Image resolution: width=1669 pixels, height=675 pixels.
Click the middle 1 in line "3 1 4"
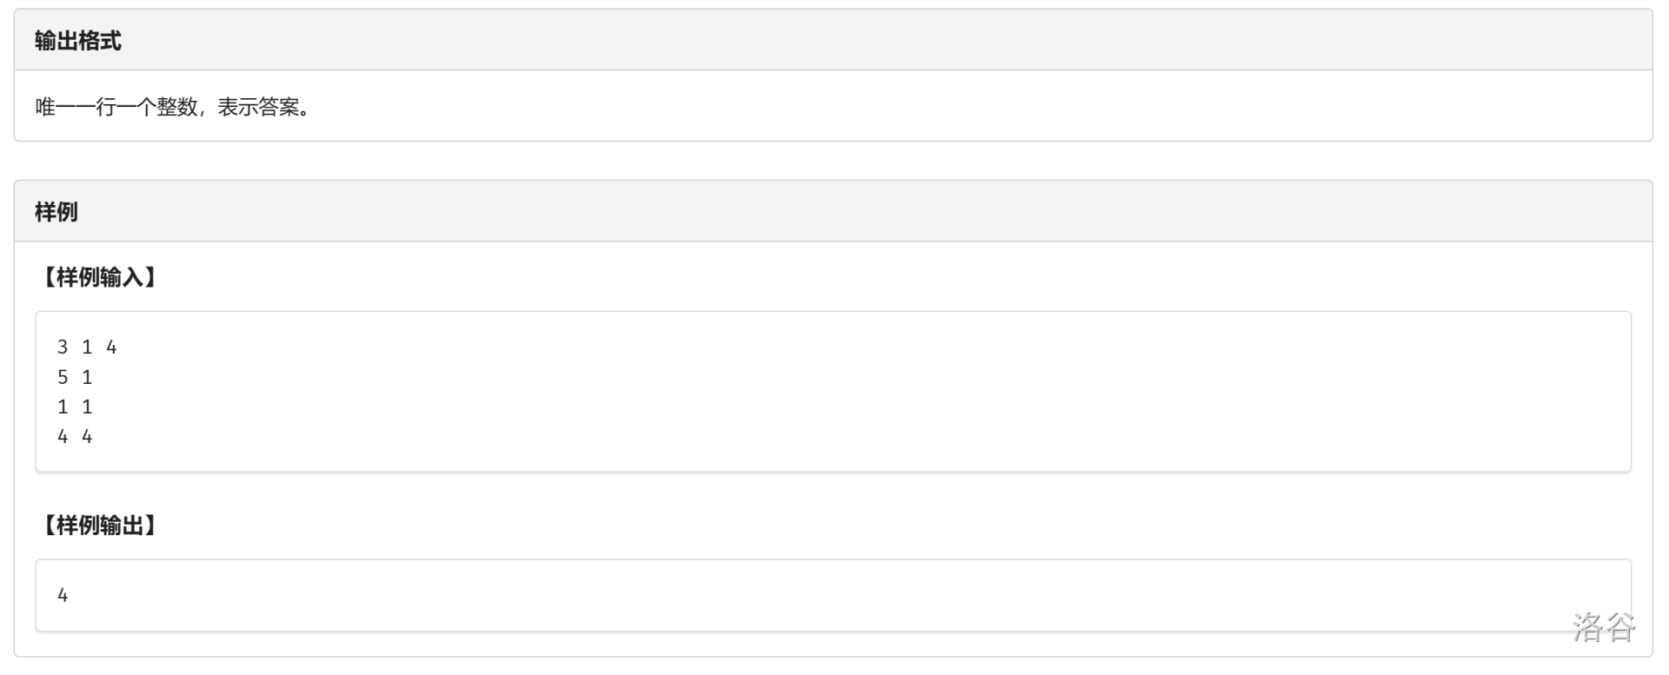click(87, 347)
